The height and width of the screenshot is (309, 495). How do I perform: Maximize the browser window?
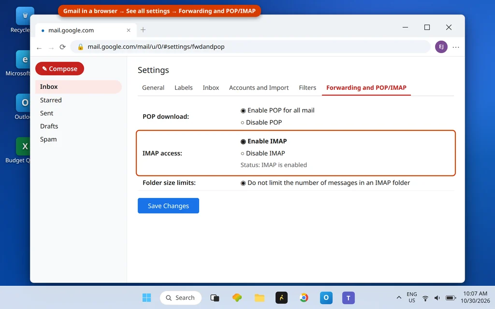(x=427, y=28)
